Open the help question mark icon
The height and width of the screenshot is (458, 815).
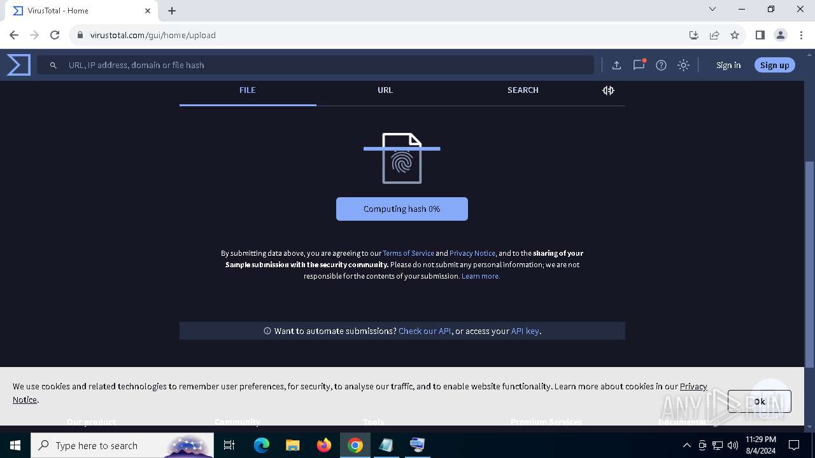tap(661, 65)
